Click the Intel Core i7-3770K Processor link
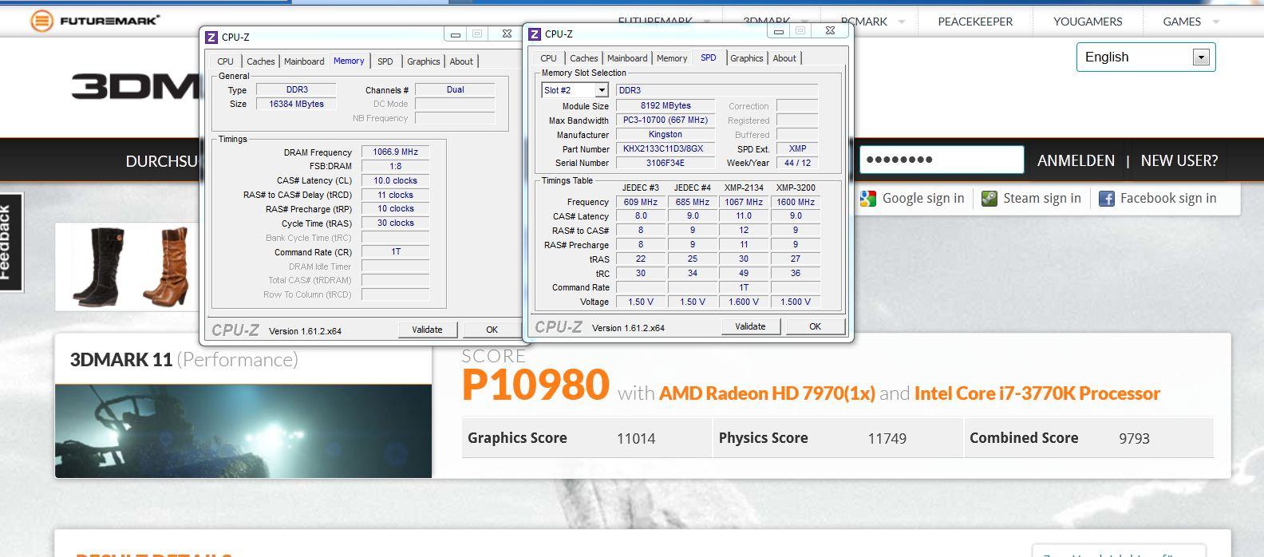Screen dimensions: 1264x557 1037,393
